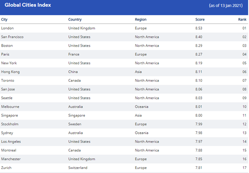This screenshot has height=173, width=249.
Task: Click the San Jose city cell
Action: (x=8, y=89)
